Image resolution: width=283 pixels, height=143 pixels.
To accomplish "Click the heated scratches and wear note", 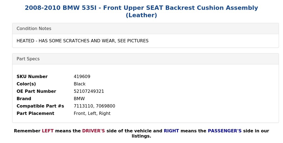I will click(82, 41).
